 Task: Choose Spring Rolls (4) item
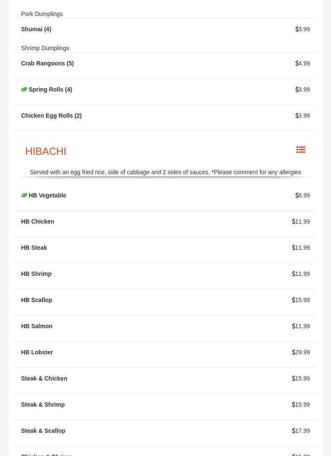coord(50,89)
